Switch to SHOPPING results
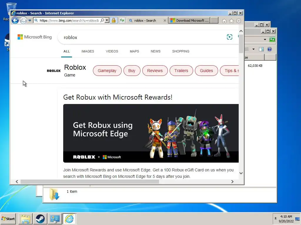Viewport: 301px width, 225px height. pyautogui.click(x=181, y=51)
